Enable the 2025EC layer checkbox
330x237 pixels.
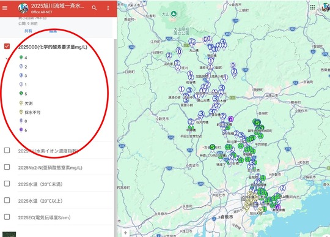point(7,217)
